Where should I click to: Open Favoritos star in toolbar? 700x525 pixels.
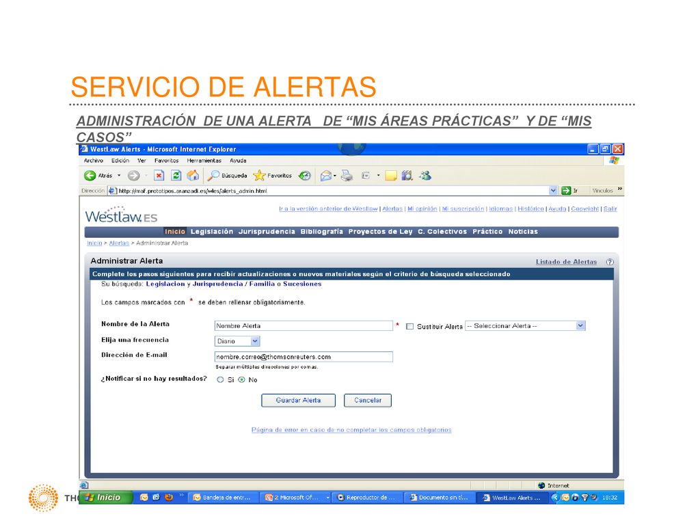[272, 176]
